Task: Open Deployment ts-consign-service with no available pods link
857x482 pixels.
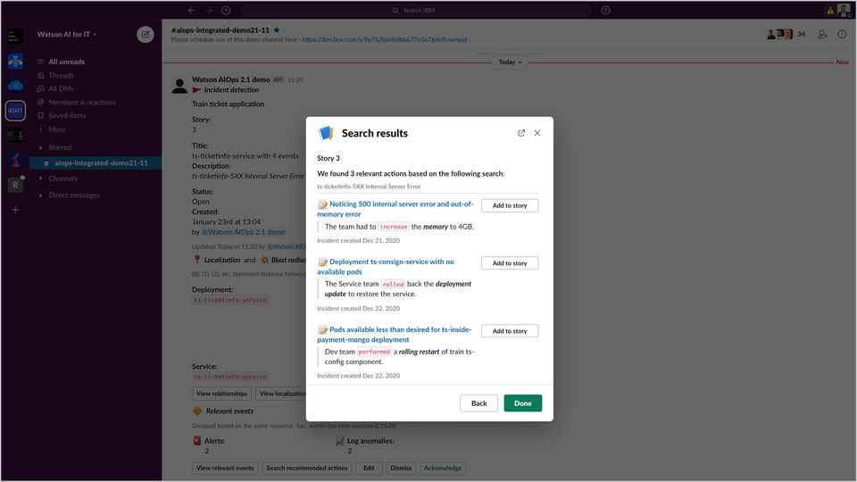Action: tap(386, 267)
